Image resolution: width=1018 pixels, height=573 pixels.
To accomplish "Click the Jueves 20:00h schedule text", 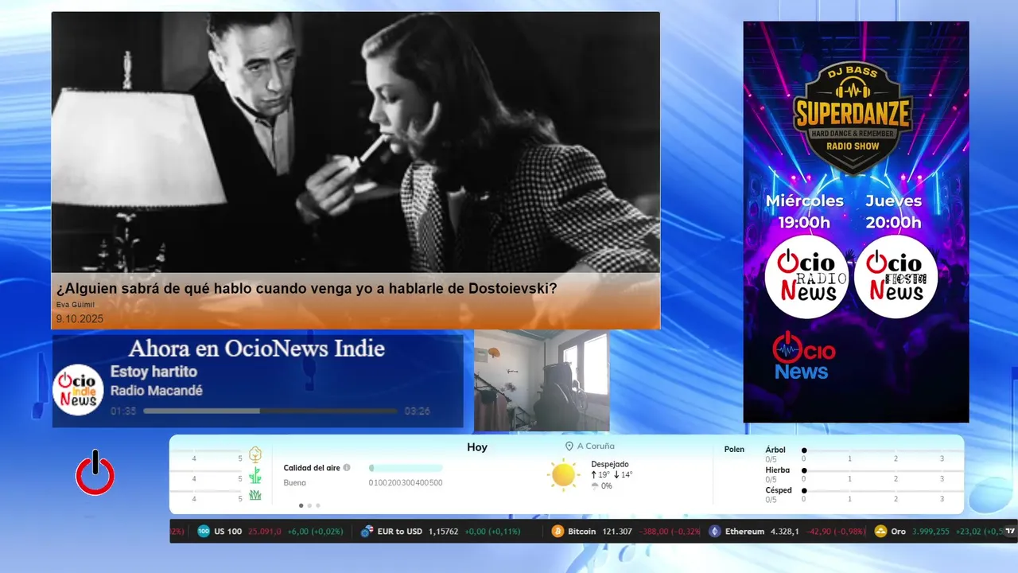I will tap(894, 212).
